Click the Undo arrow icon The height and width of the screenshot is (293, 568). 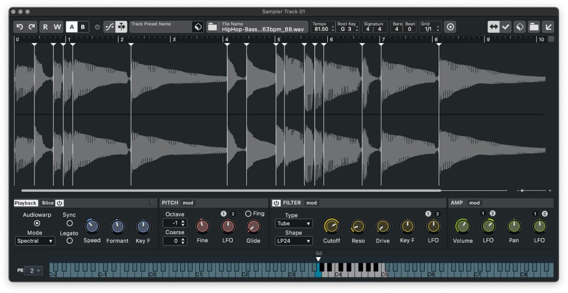click(x=20, y=27)
